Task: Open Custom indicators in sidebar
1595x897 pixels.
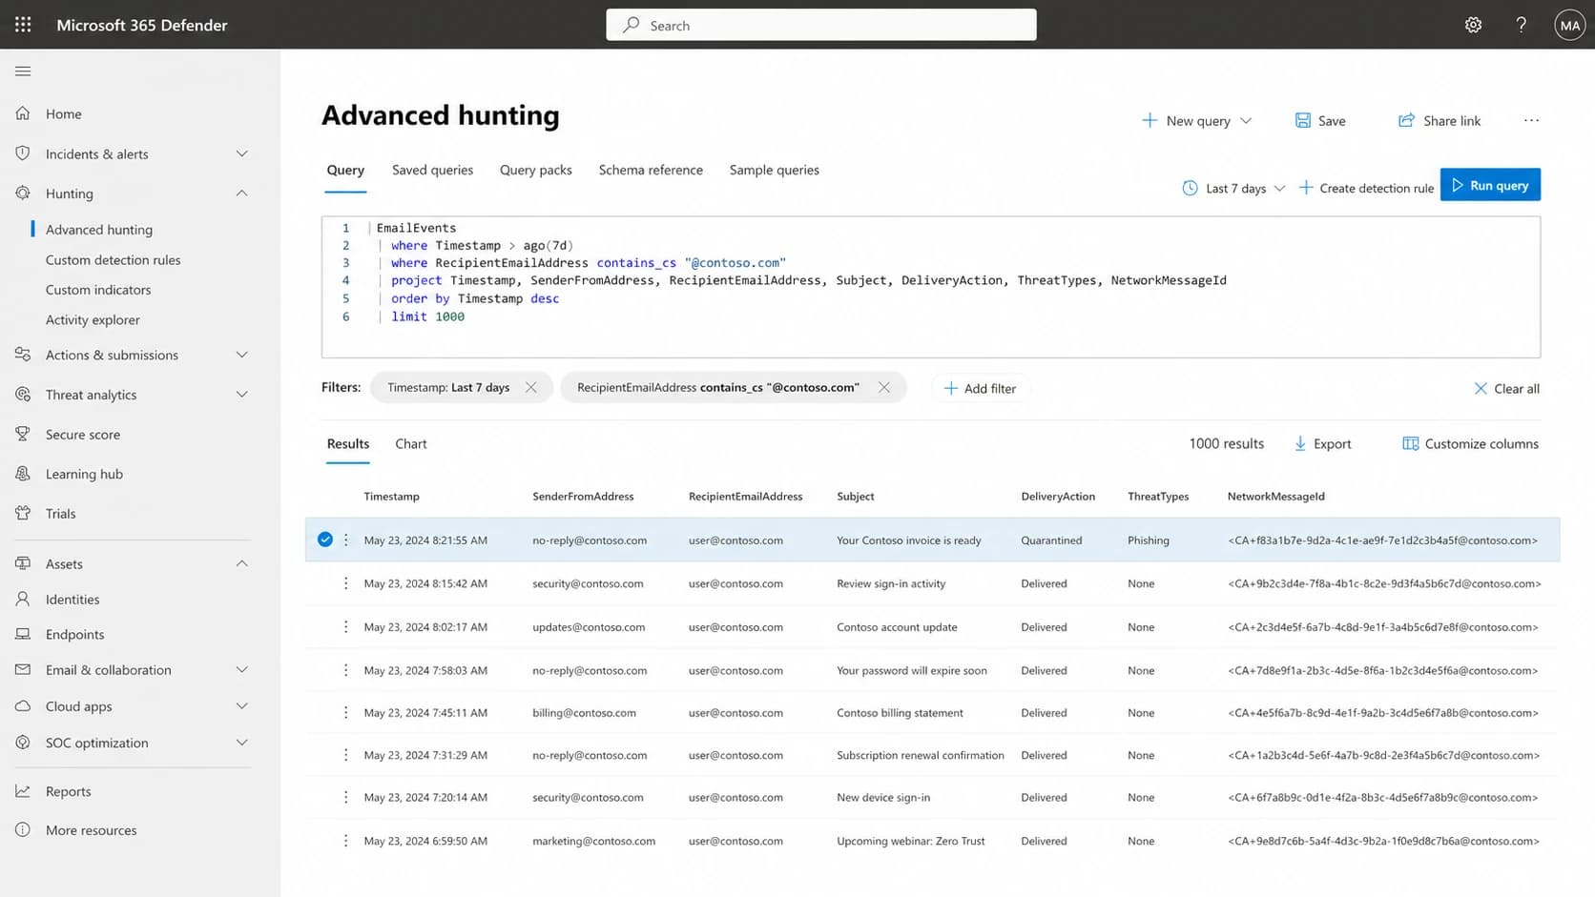Action: 98,290
